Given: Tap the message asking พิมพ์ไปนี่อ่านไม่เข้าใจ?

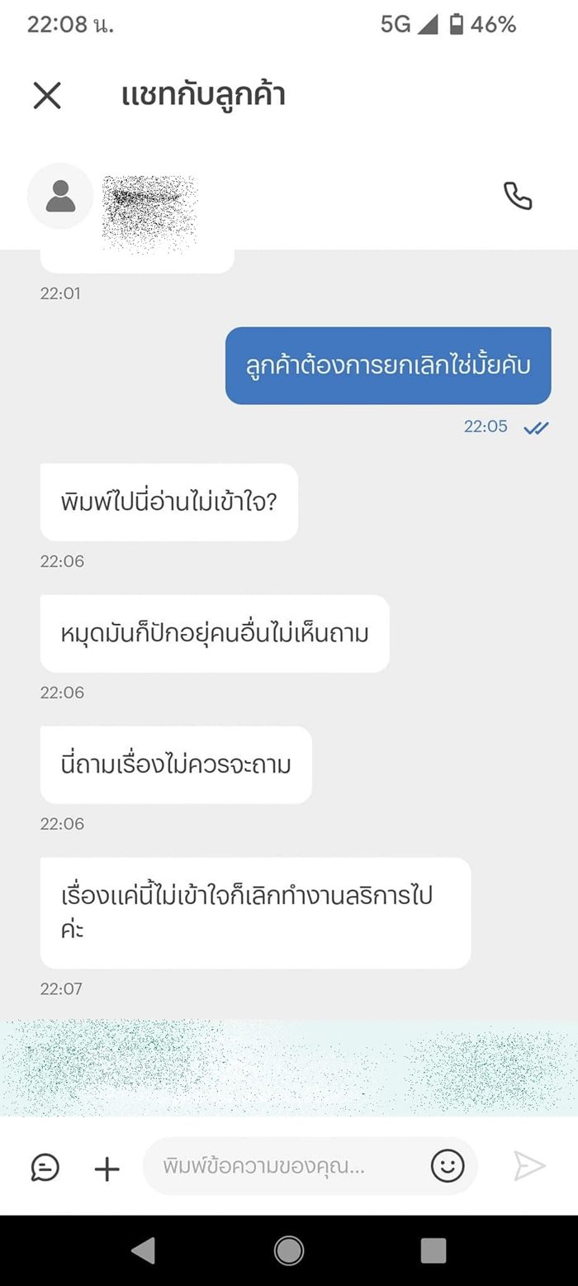Looking at the screenshot, I should 168,502.
